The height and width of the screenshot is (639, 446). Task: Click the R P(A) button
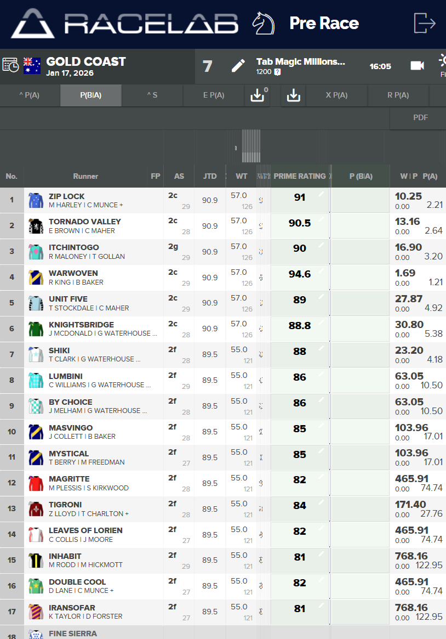tap(398, 95)
